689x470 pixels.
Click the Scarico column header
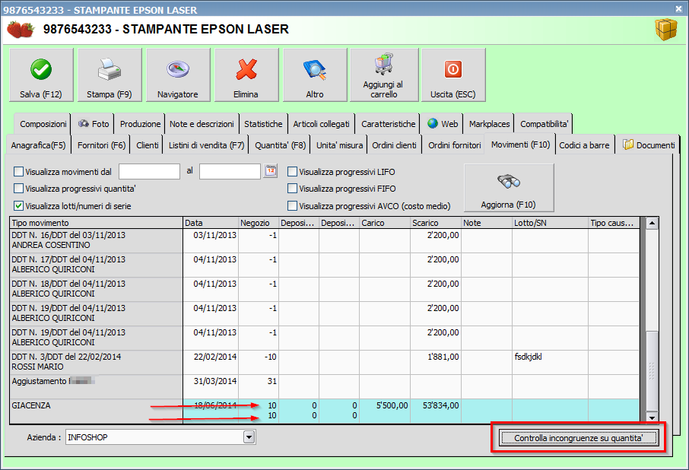[436, 223]
